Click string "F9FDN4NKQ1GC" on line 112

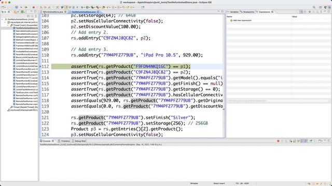coord(150,67)
